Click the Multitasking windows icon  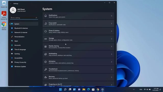pos(46,54)
